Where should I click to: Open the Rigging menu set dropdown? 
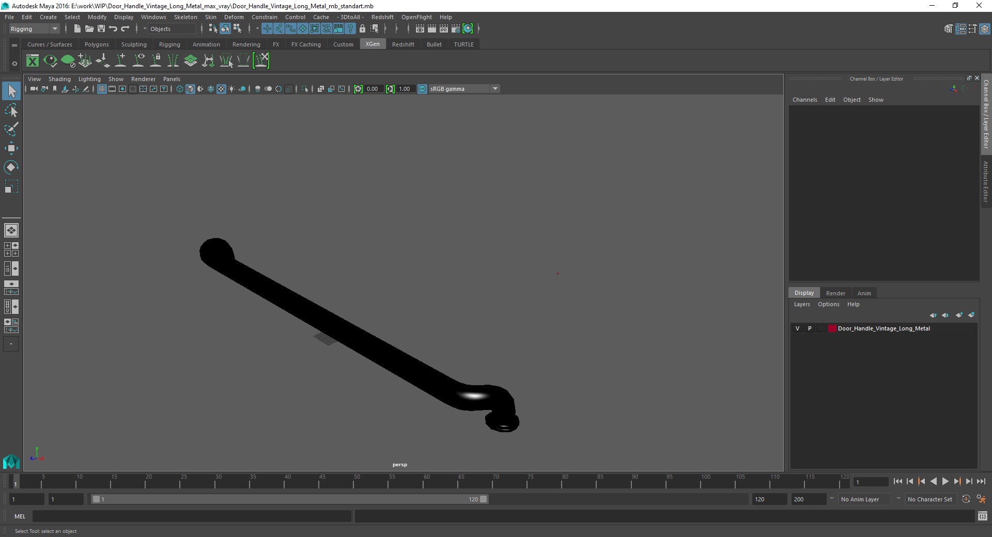[x=34, y=29]
